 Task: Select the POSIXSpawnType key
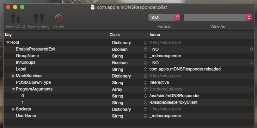coord(33,82)
